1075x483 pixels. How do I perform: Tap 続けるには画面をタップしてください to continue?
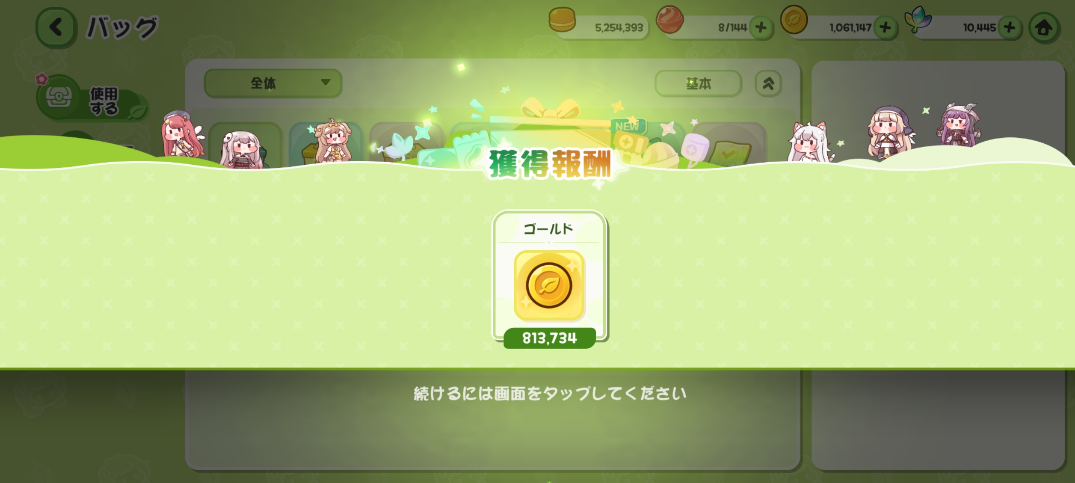[550, 394]
